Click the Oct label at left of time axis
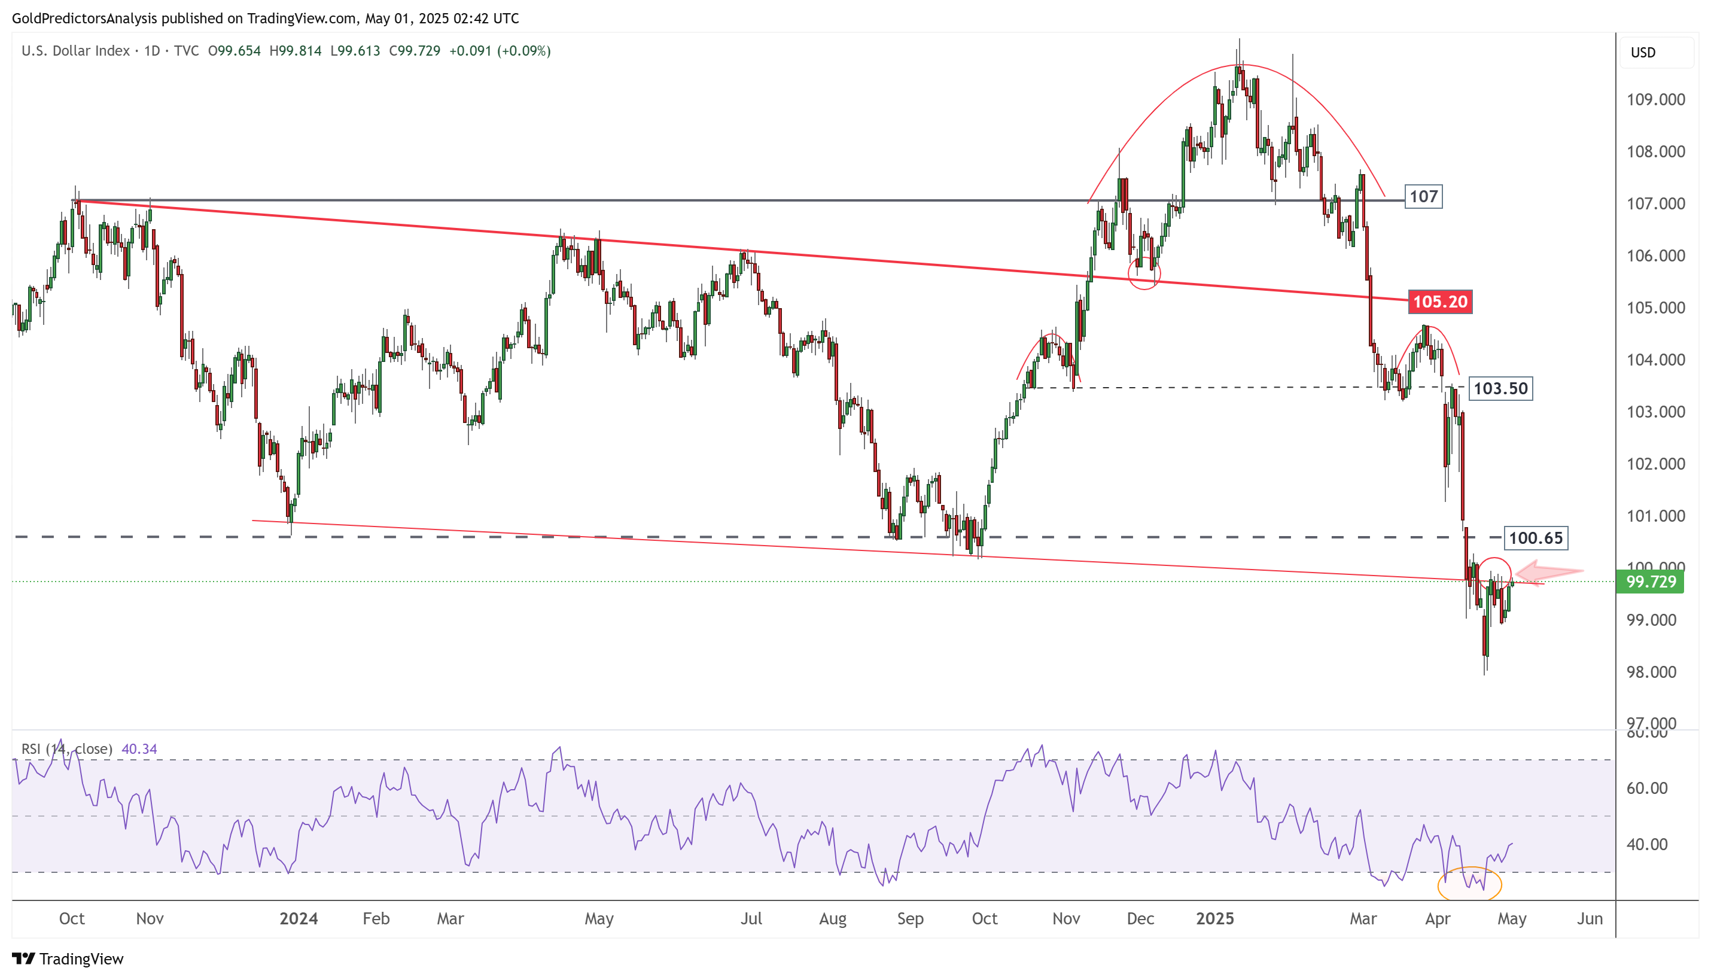This screenshot has width=1711, height=980. [72, 919]
